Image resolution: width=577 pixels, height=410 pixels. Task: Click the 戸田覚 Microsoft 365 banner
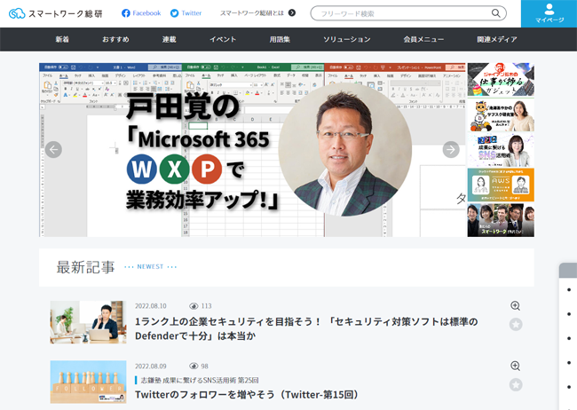[x=252, y=150]
